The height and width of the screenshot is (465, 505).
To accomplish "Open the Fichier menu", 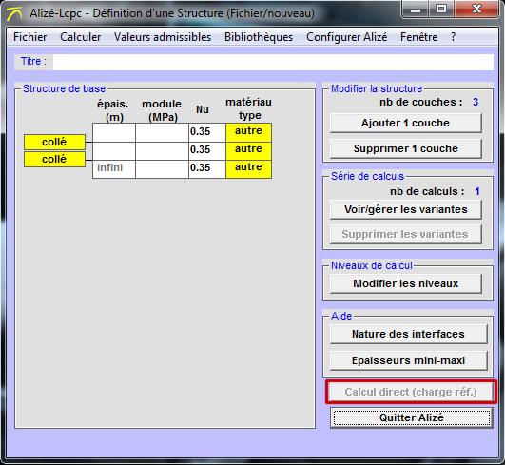I will [29, 37].
